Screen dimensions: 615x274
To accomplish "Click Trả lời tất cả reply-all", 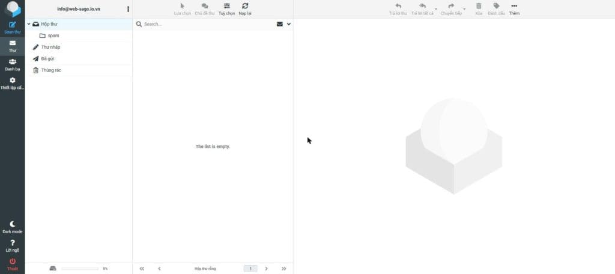I will click(422, 9).
